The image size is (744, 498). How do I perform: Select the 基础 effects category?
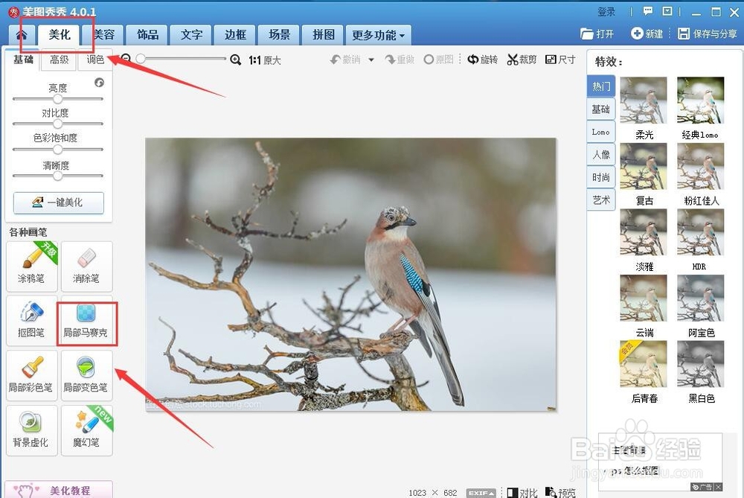pos(601,109)
